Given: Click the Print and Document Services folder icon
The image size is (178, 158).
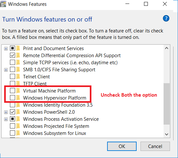Looking at the screenshot, I should coord(18,48).
